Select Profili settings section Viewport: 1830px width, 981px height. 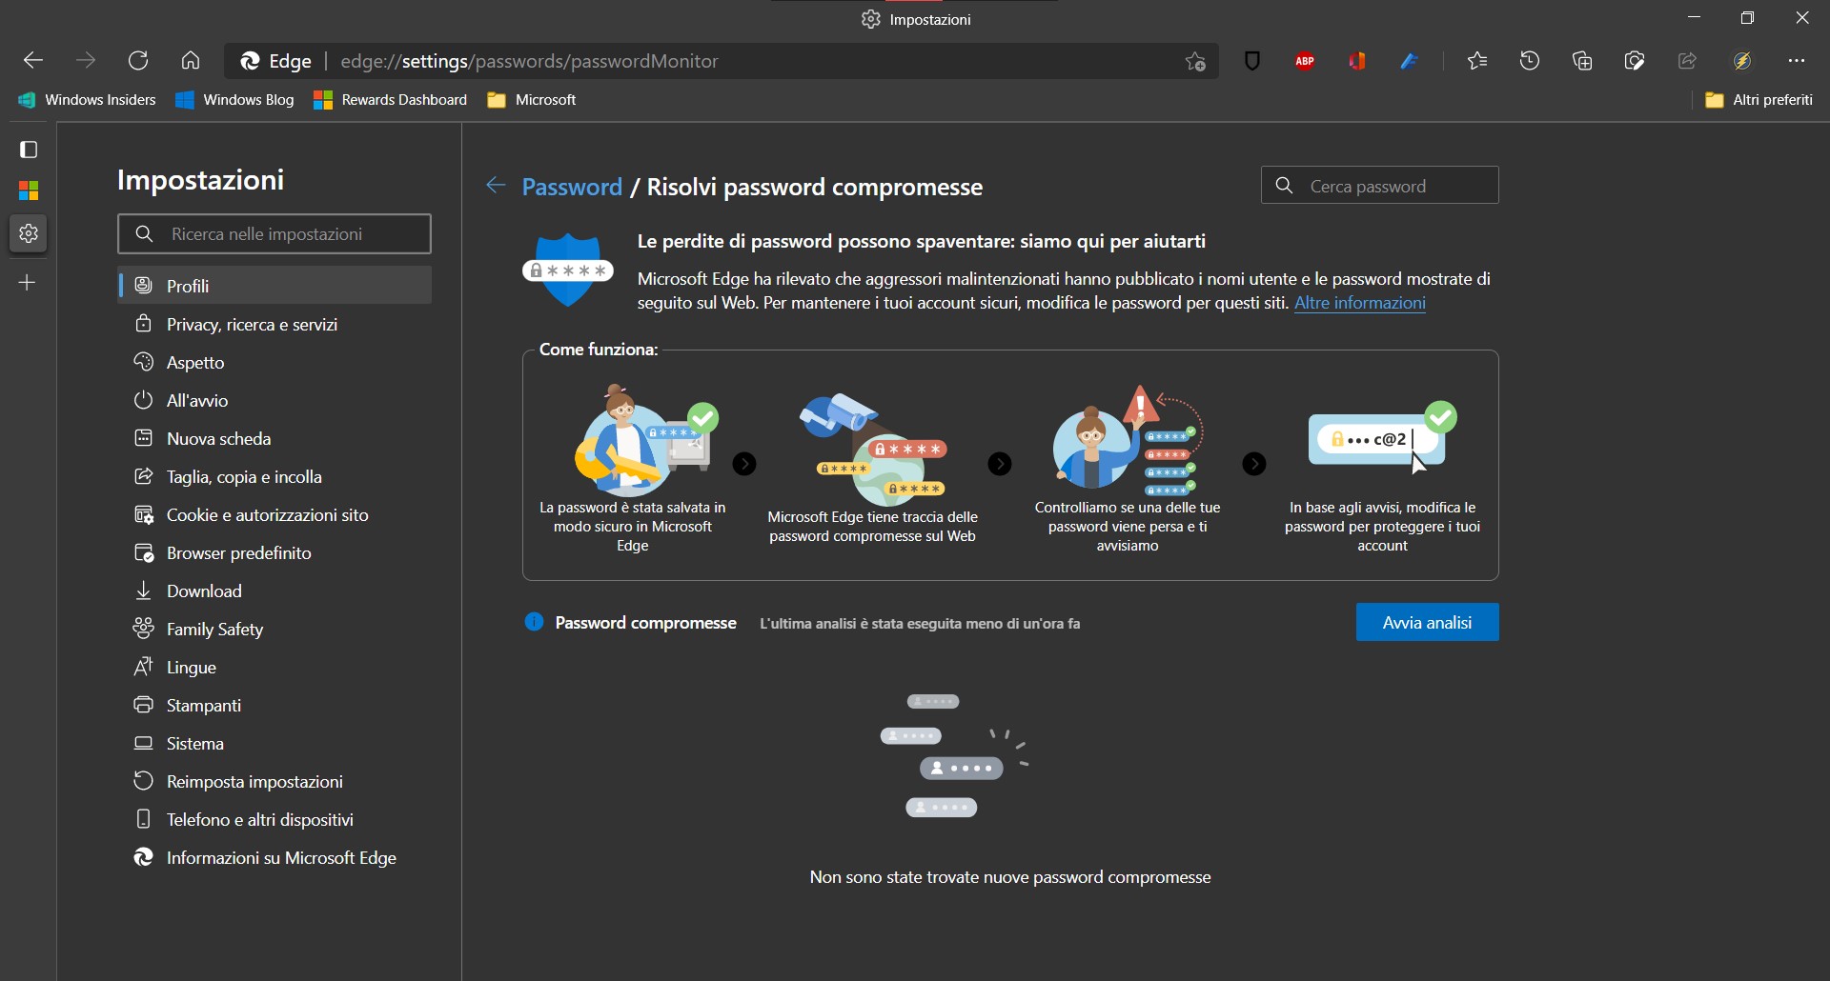click(x=274, y=286)
